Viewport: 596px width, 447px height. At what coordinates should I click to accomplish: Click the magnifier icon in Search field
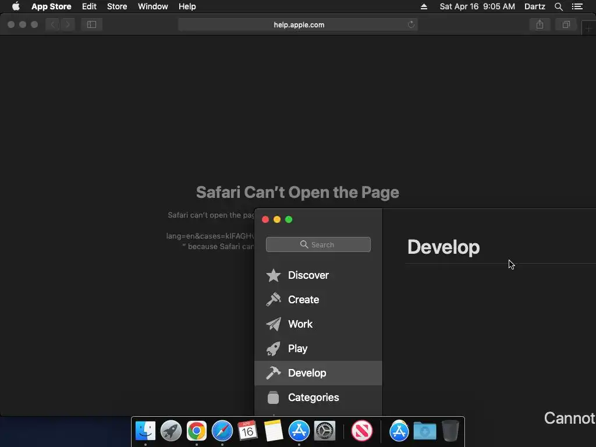pos(304,244)
